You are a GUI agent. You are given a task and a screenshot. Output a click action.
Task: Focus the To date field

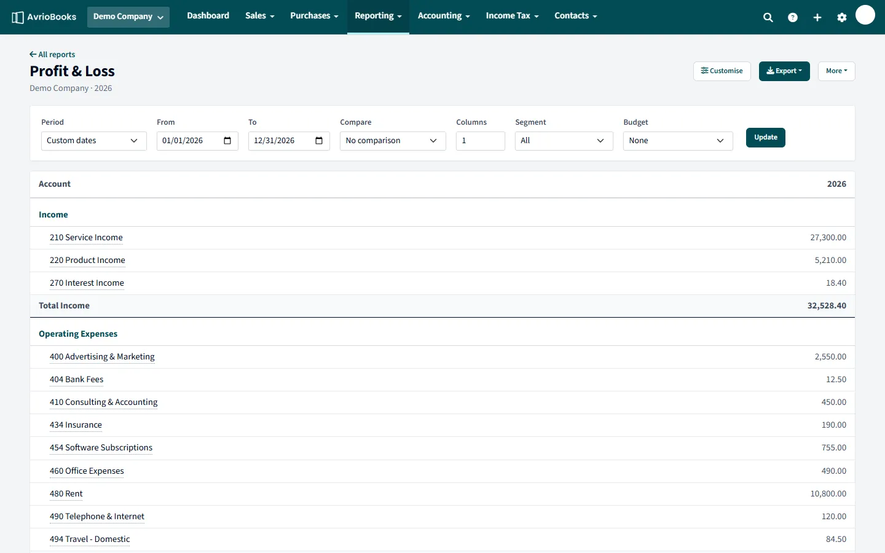289,141
